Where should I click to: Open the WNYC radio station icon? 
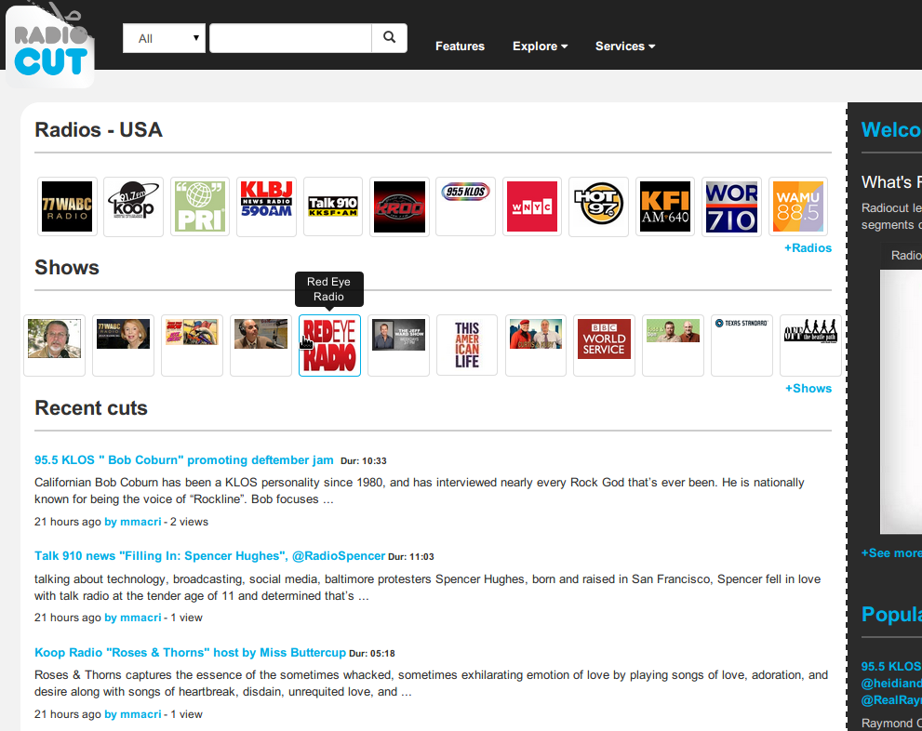tap(532, 206)
